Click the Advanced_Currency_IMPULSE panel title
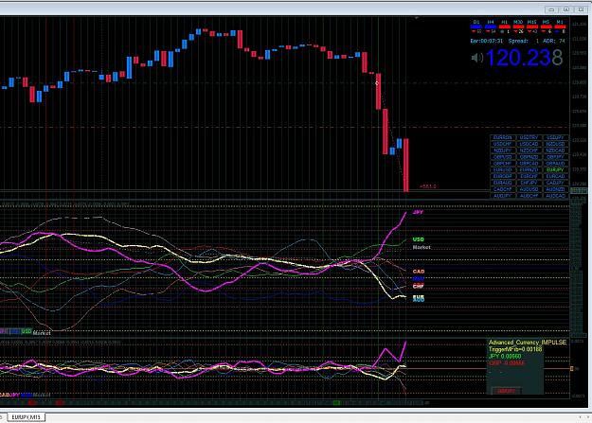 (528, 343)
